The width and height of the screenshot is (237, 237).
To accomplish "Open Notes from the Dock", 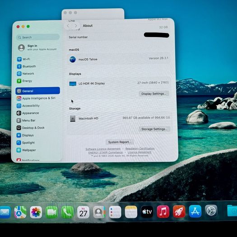I will coord(131,212).
